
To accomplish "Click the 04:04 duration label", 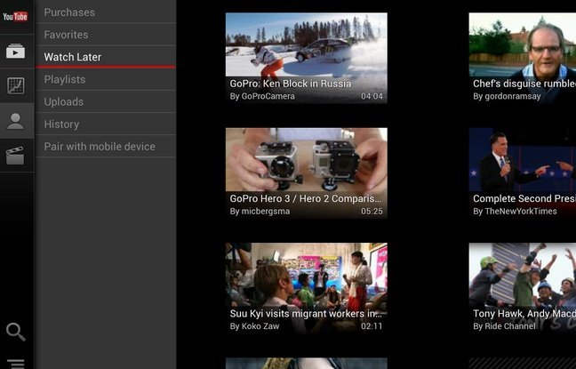I will [372, 96].
